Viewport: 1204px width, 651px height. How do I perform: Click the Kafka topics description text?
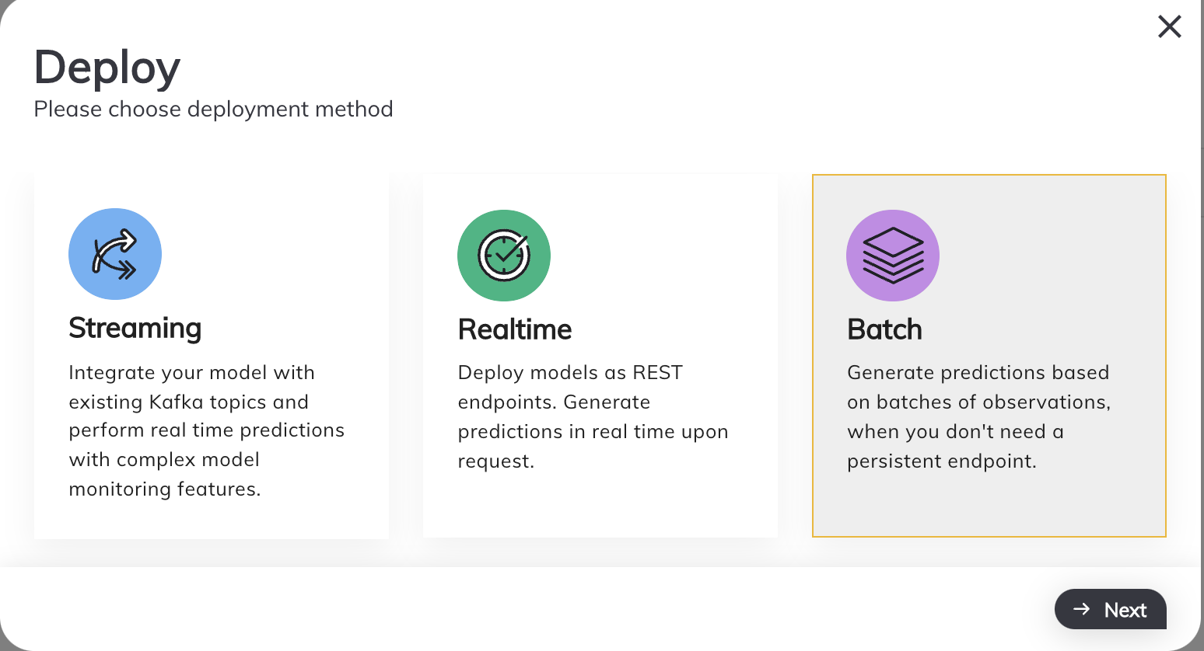coord(189,402)
